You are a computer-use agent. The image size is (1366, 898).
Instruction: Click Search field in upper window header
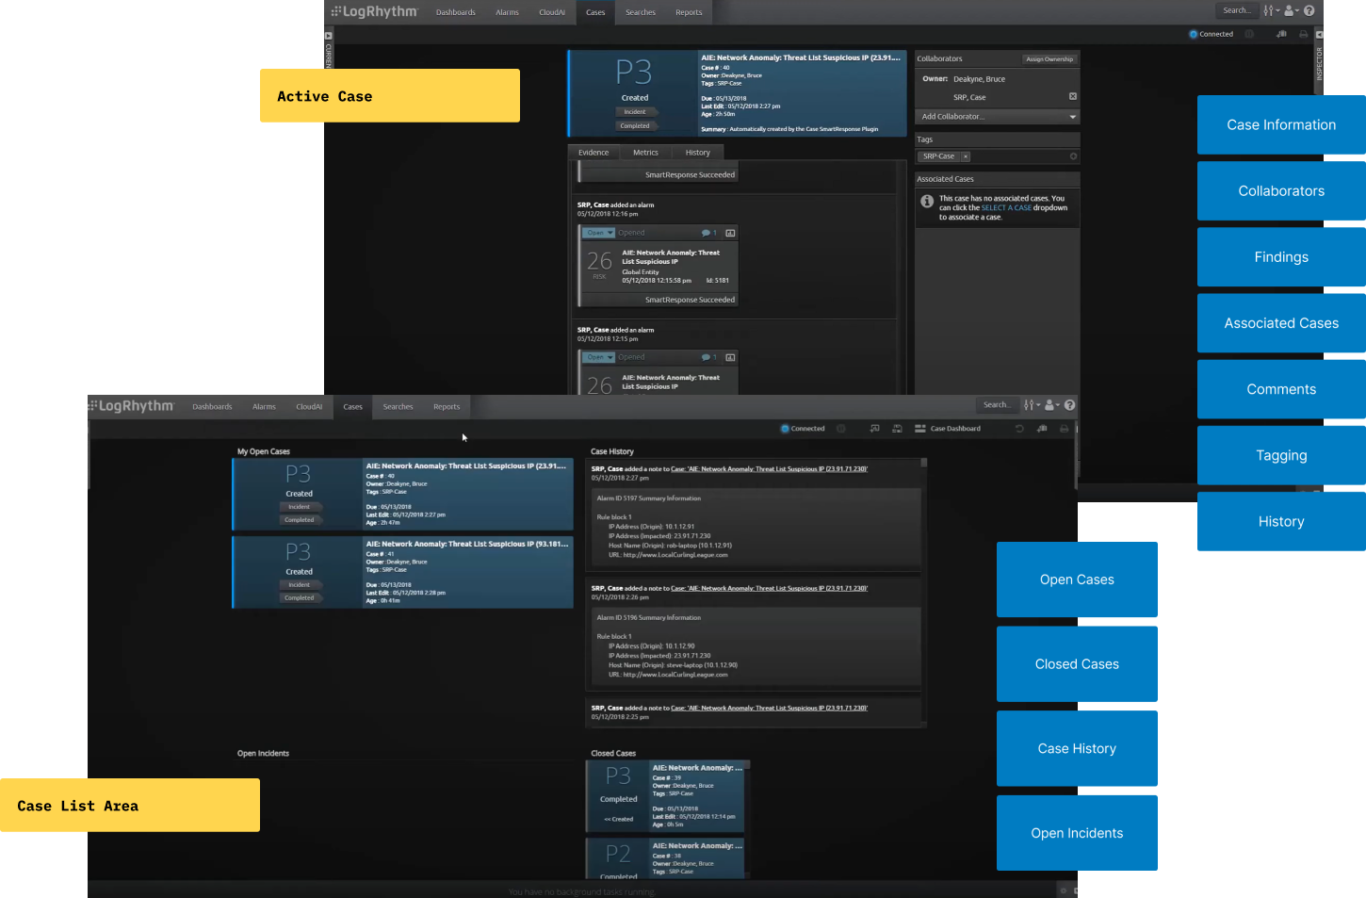point(1237,10)
